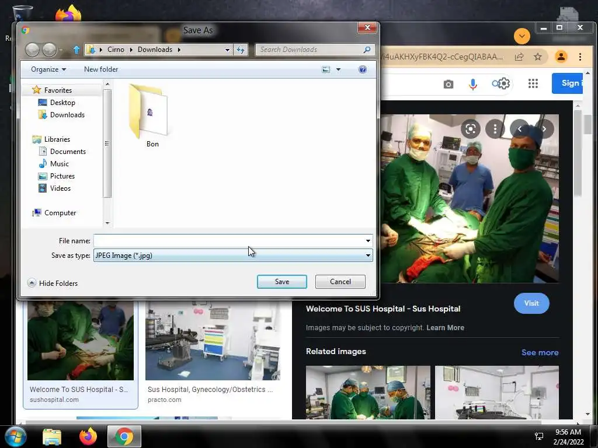Bookmark this page with star icon

538,57
